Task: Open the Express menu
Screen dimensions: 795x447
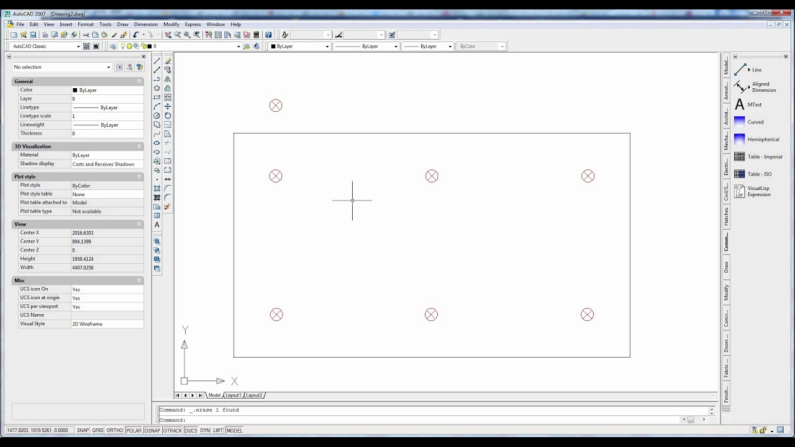Action: [193, 24]
